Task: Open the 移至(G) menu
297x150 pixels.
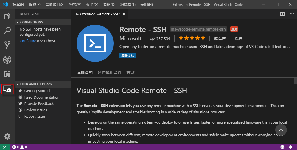Action: 92,5
